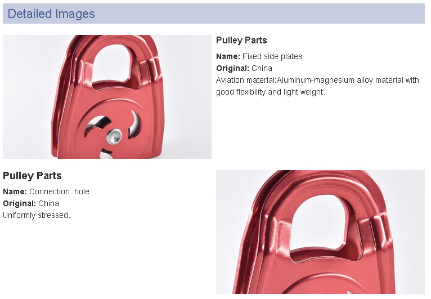The image size is (431, 299).
Task: Click the bold Name: label for Fixed side plates
Action: click(x=228, y=56)
